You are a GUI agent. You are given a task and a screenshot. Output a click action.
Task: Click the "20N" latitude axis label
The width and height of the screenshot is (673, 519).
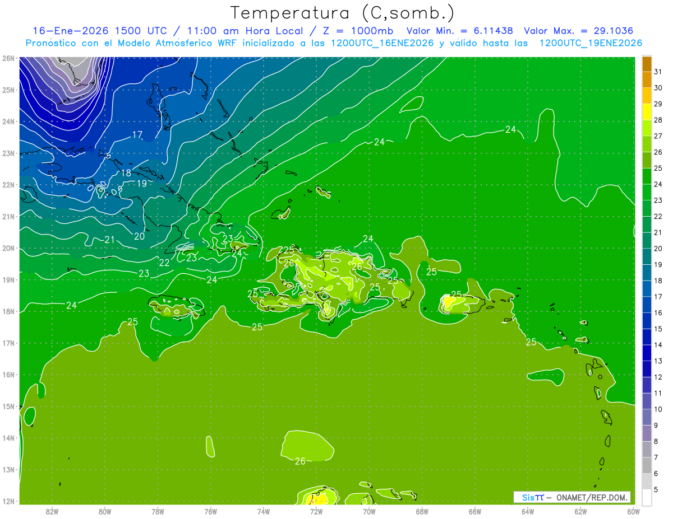click(8, 248)
